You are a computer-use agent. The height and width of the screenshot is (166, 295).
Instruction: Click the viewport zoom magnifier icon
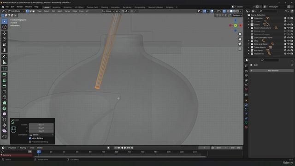tap(240, 34)
